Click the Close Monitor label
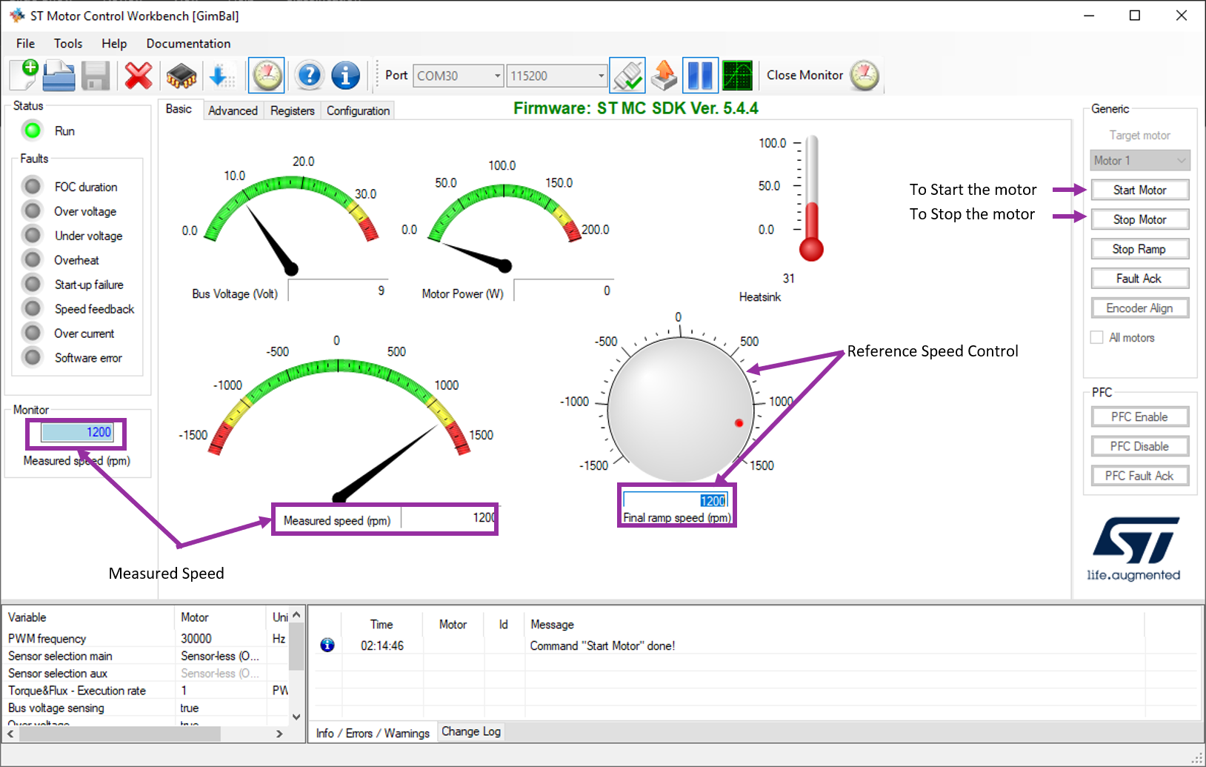The height and width of the screenshot is (767, 1206). (x=804, y=75)
